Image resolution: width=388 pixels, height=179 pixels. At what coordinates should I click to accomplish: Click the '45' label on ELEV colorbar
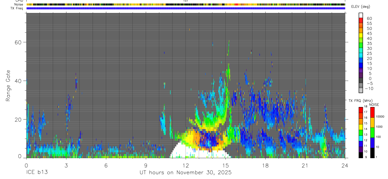(369, 33)
